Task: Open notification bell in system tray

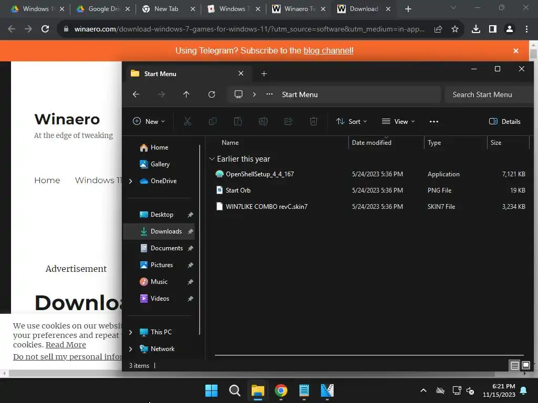Action: pyautogui.click(x=524, y=390)
